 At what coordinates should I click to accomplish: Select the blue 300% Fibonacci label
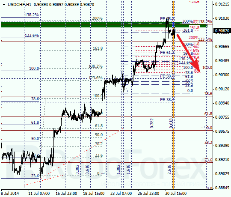187,21
